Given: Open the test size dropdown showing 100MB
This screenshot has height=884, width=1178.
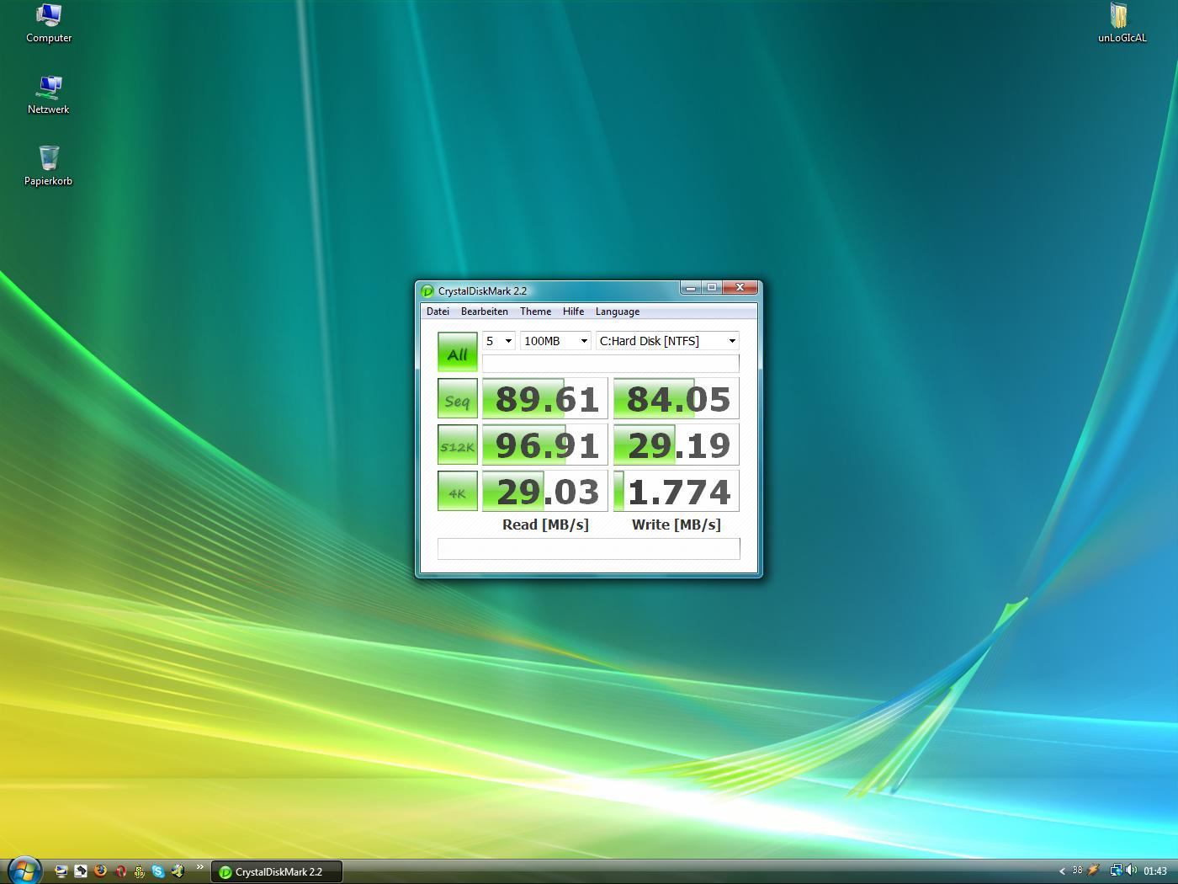Looking at the screenshot, I should pos(555,341).
